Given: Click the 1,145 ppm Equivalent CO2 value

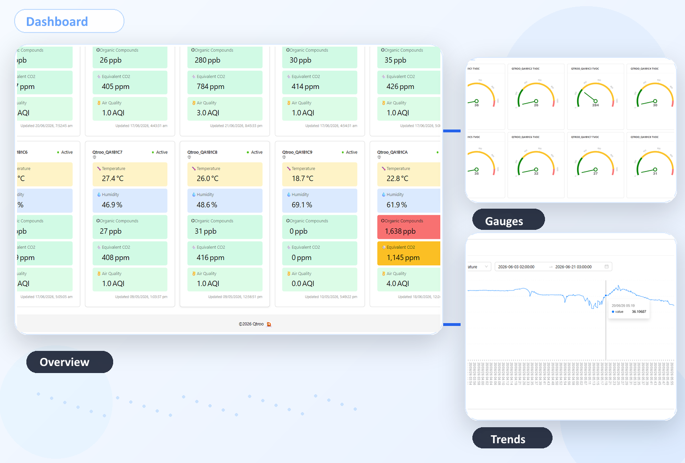Looking at the screenshot, I should click(x=403, y=258).
